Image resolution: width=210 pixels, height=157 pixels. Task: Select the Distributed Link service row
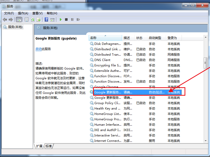[x=135, y=49]
